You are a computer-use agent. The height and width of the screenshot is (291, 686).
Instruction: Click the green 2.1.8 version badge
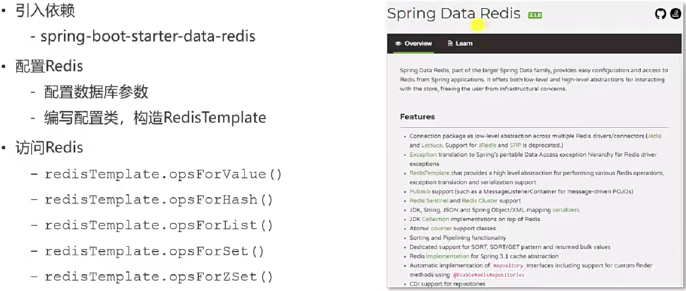535,15
